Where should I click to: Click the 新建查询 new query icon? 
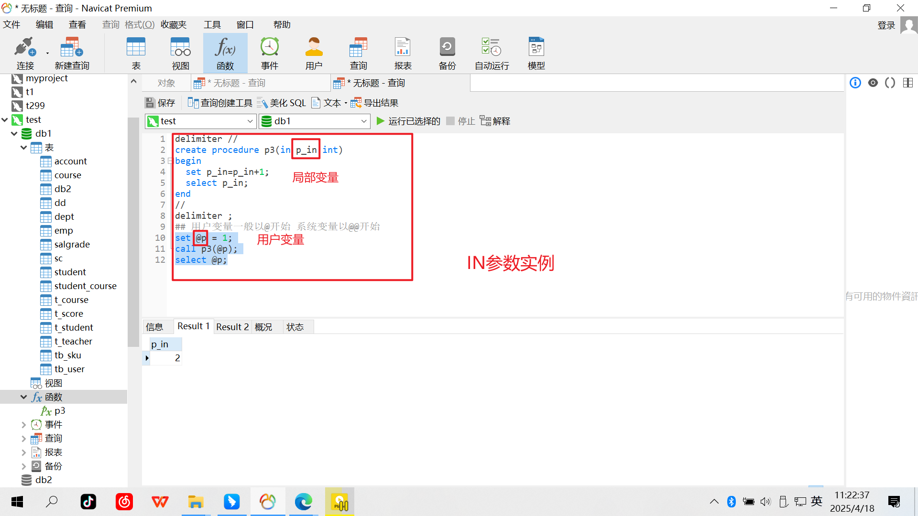click(72, 54)
